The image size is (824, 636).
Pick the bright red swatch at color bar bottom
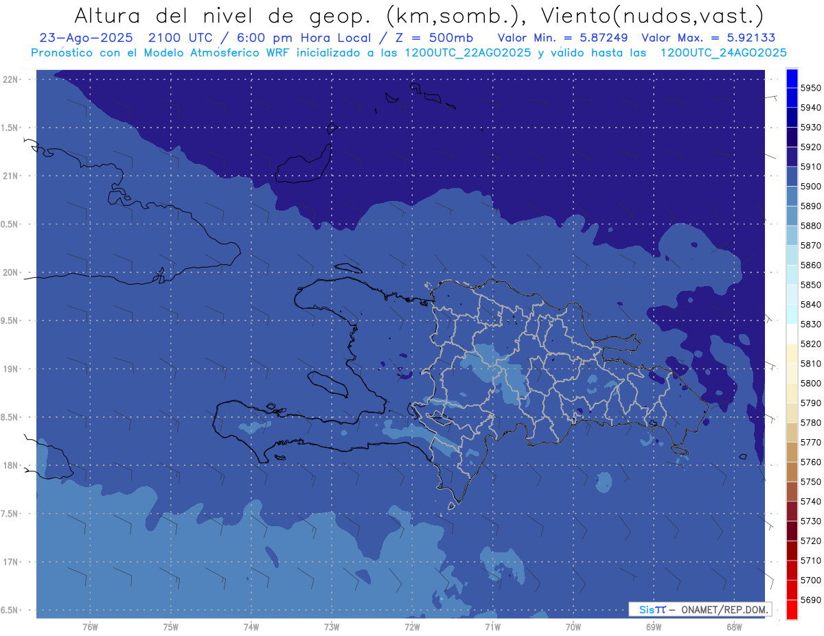pyautogui.click(x=792, y=609)
